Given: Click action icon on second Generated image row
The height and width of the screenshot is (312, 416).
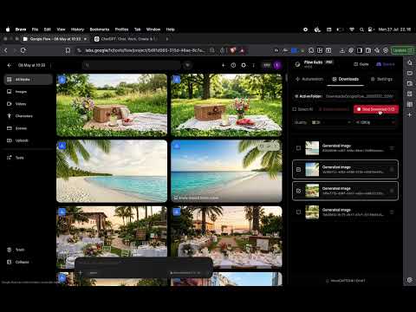Looking at the screenshot, I should tap(392, 169).
